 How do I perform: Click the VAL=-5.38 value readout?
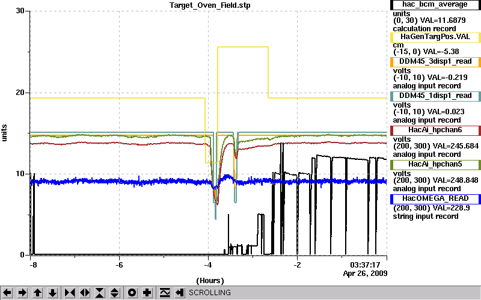(440, 52)
